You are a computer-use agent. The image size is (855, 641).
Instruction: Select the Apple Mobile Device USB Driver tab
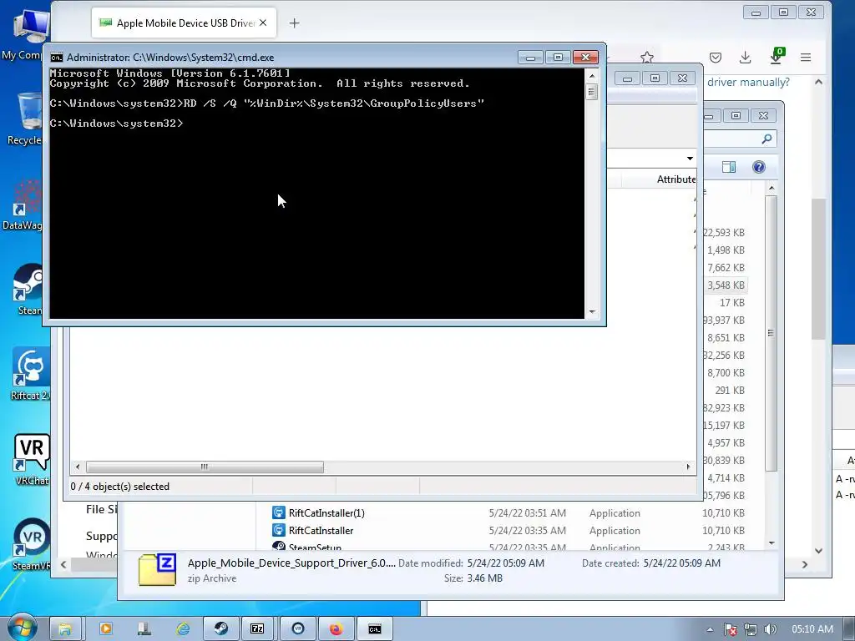[184, 23]
